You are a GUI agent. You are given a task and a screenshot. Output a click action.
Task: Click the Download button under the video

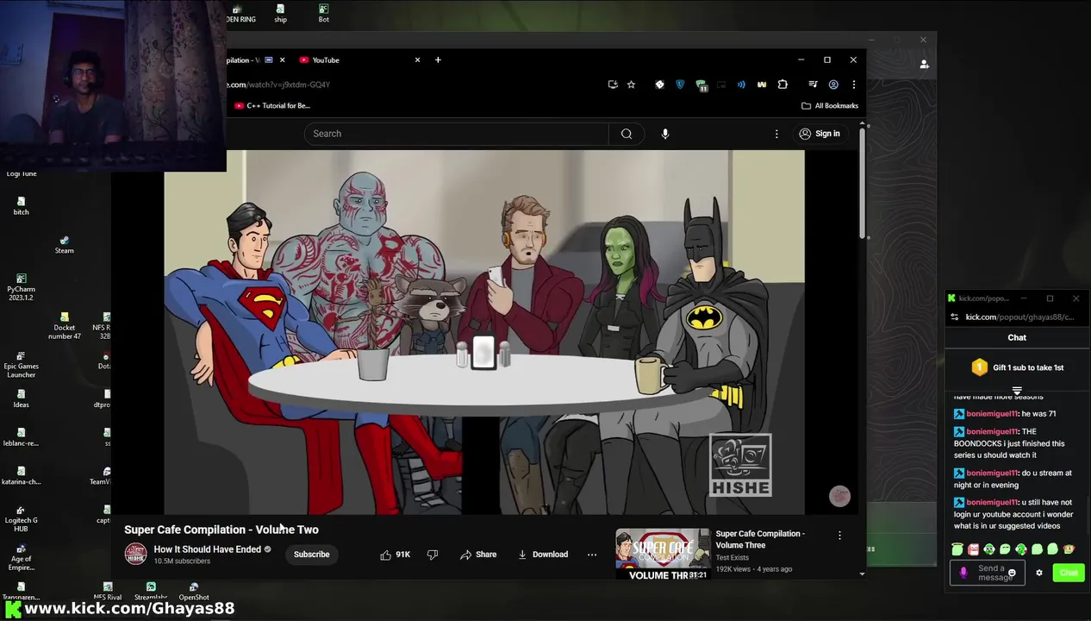point(543,555)
